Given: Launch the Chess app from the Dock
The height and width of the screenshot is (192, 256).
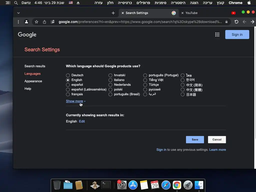Looking at the screenshot, I should pyautogui.click(x=95, y=185).
